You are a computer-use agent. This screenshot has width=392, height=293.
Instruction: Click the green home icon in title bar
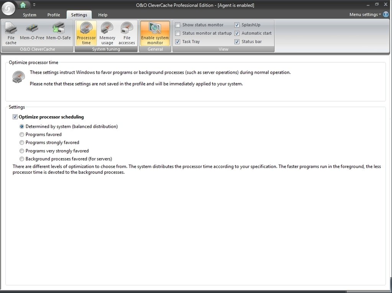click(23, 5)
